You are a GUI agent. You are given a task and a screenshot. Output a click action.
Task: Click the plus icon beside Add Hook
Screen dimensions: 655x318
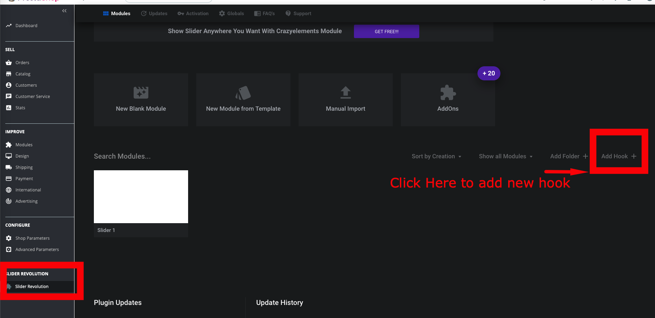coord(634,156)
